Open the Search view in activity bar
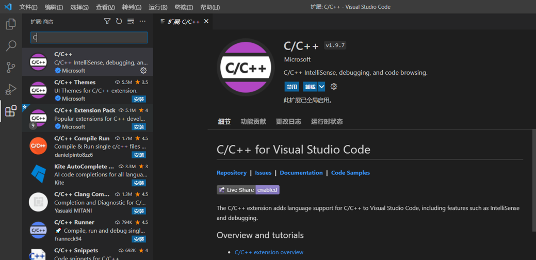 click(11, 46)
